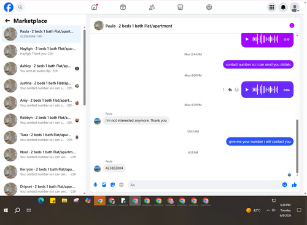Open Windows taskbar search
This screenshot has width=307, height=225.
(17, 210)
